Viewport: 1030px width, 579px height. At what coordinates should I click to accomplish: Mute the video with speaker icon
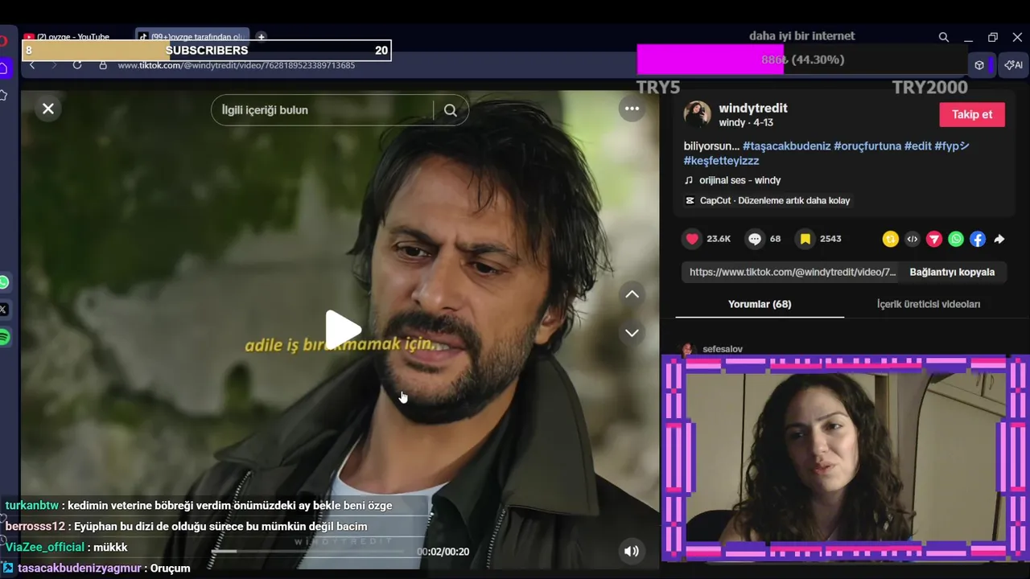pyautogui.click(x=632, y=551)
